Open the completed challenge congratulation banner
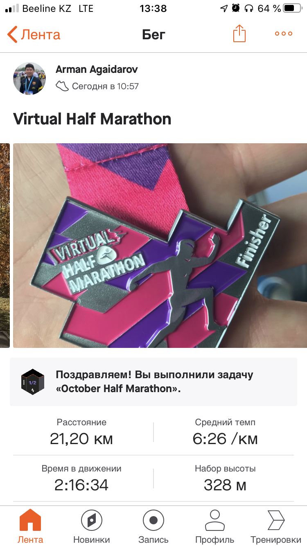Image resolution: width=307 pixels, height=546 pixels. click(x=153, y=382)
